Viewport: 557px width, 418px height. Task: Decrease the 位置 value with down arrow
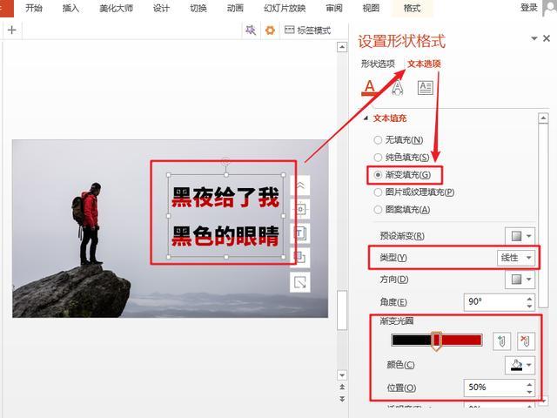pyautogui.click(x=529, y=392)
